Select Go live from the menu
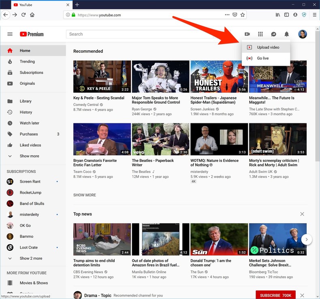The width and height of the screenshot is (320, 299). [262, 58]
